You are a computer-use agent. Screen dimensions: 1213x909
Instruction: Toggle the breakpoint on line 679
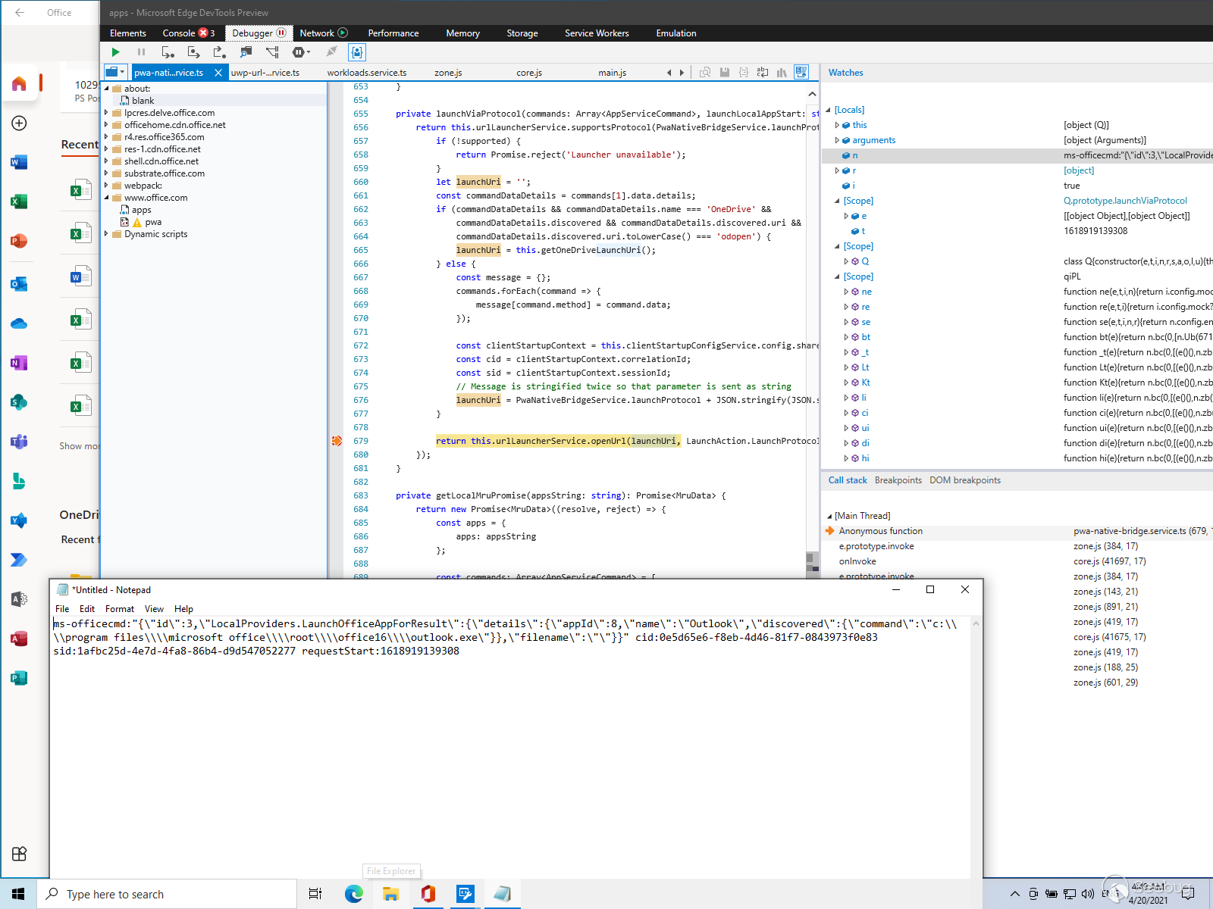(337, 441)
